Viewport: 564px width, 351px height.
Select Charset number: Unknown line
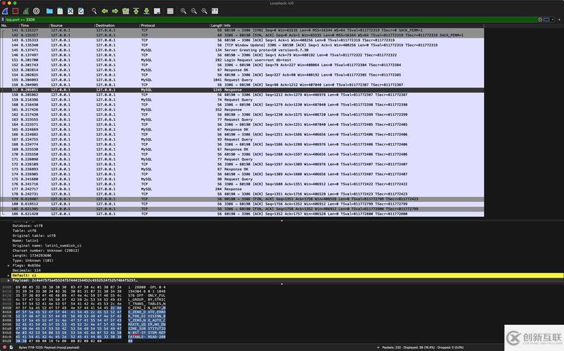coord(46,250)
